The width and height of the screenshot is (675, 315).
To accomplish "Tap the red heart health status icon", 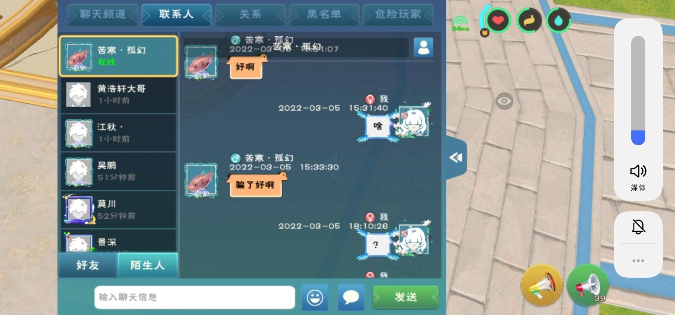I will [x=498, y=20].
